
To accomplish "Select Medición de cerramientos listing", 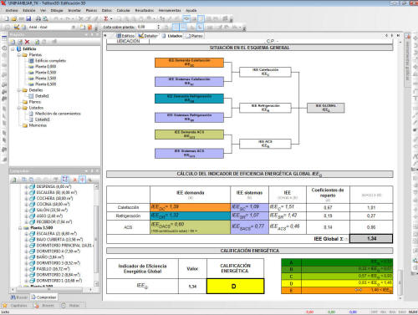I will tap(58, 114).
